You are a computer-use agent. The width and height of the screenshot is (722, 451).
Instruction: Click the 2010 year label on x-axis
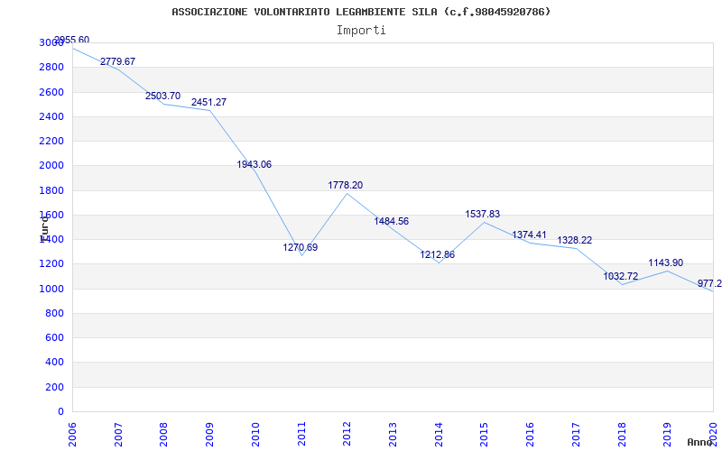click(255, 435)
